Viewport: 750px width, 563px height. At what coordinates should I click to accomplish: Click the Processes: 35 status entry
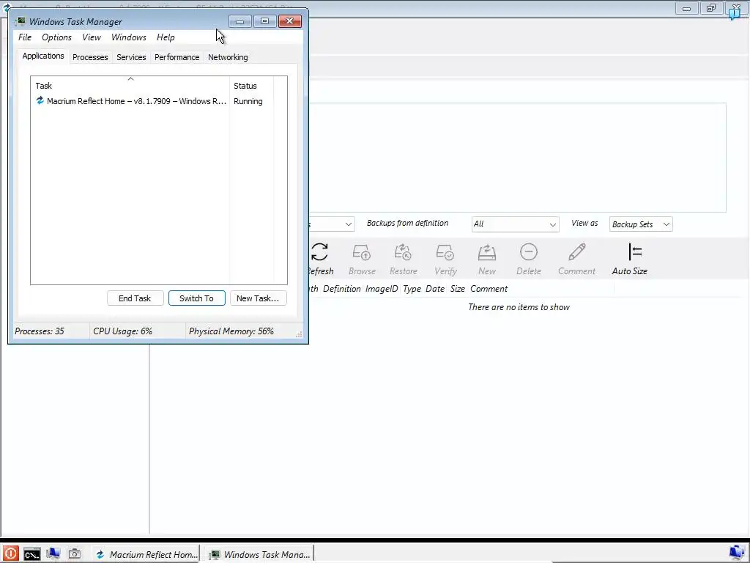pyautogui.click(x=40, y=331)
